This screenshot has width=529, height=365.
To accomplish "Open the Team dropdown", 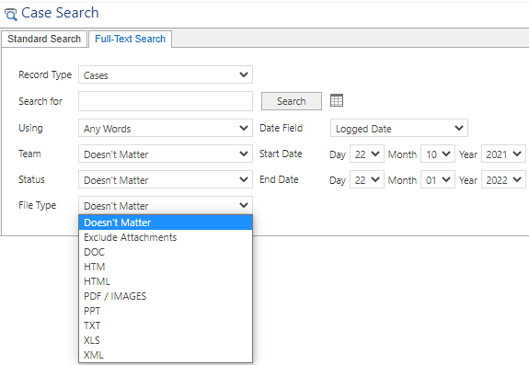I will [x=166, y=154].
